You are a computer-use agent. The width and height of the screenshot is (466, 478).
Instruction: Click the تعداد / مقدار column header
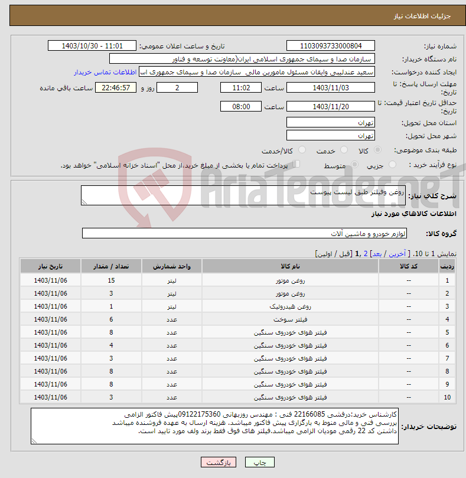tap(111, 266)
